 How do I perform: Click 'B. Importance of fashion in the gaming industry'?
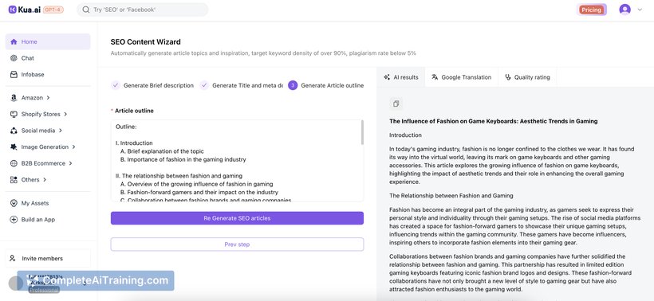(183, 159)
